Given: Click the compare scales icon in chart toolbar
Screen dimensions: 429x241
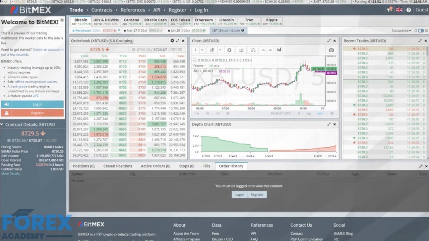Looking at the screenshot, I should coord(253,50).
